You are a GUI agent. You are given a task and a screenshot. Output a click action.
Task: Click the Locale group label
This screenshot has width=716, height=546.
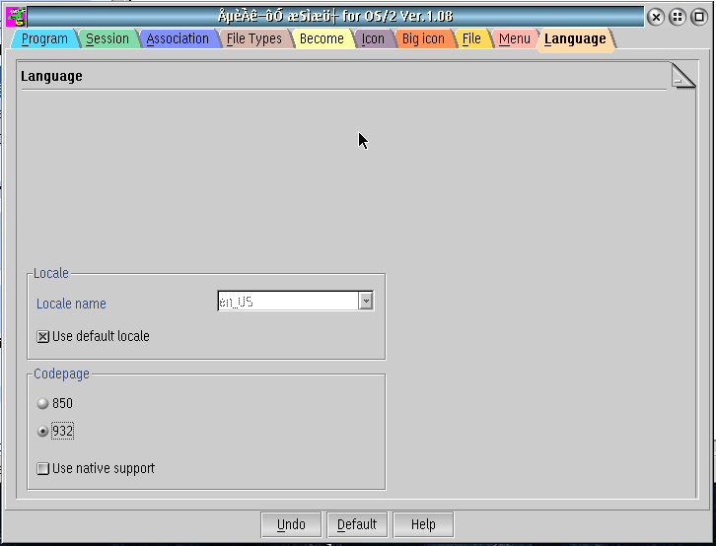coord(51,273)
